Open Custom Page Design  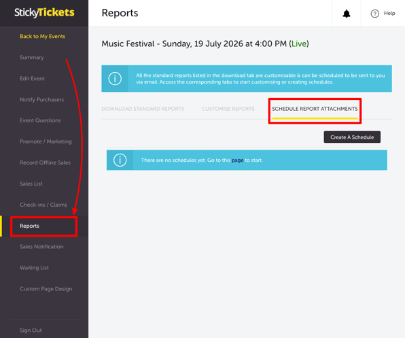[46, 289]
